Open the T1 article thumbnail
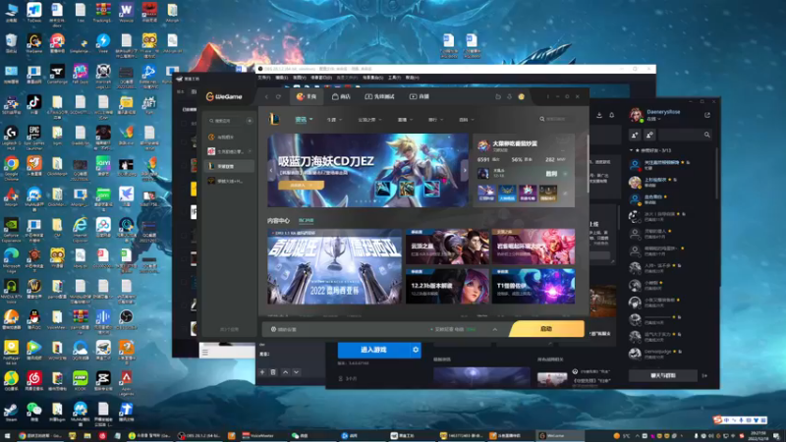This screenshot has width=786, height=442. pos(533,286)
